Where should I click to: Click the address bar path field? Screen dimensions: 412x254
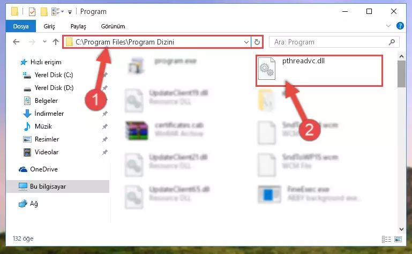click(x=156, y=42)
